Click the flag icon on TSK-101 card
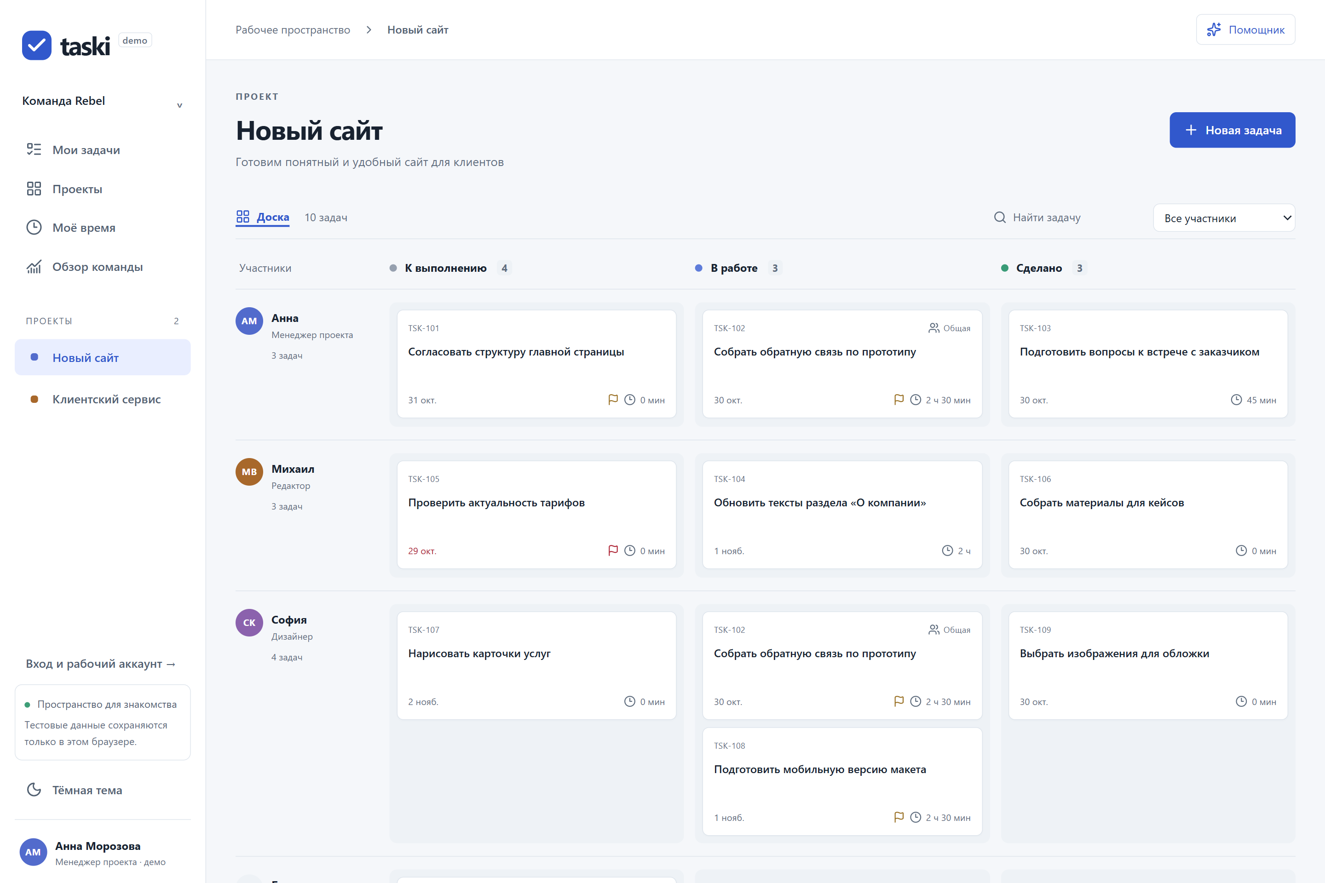Image resolution: width=1325 pixels, height=883 pixels. (613, 400)
